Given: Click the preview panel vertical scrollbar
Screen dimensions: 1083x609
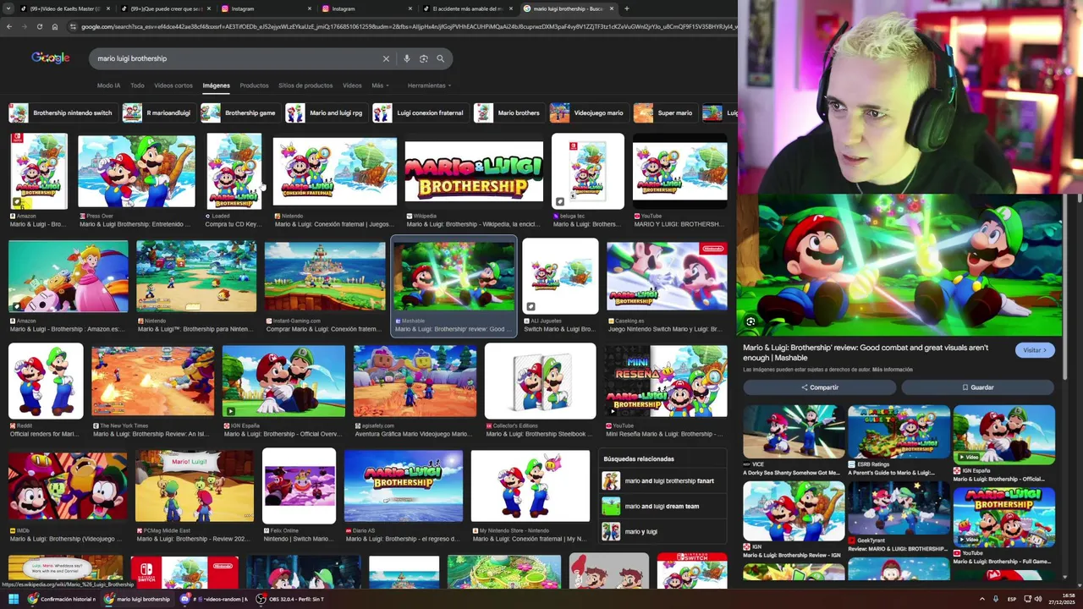Looking at the screenshot, I should [x=1064, y=288].
